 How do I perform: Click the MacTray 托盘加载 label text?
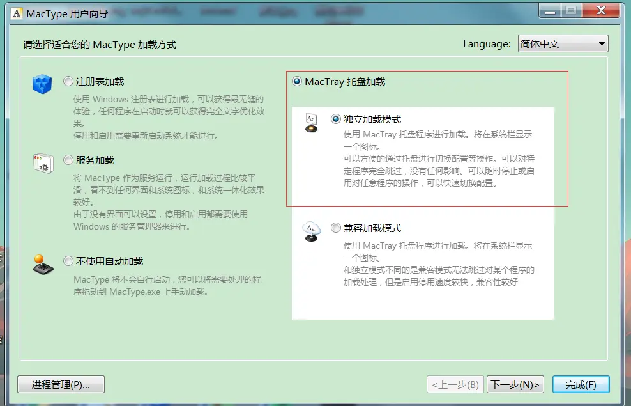click(x=345, y=82)
